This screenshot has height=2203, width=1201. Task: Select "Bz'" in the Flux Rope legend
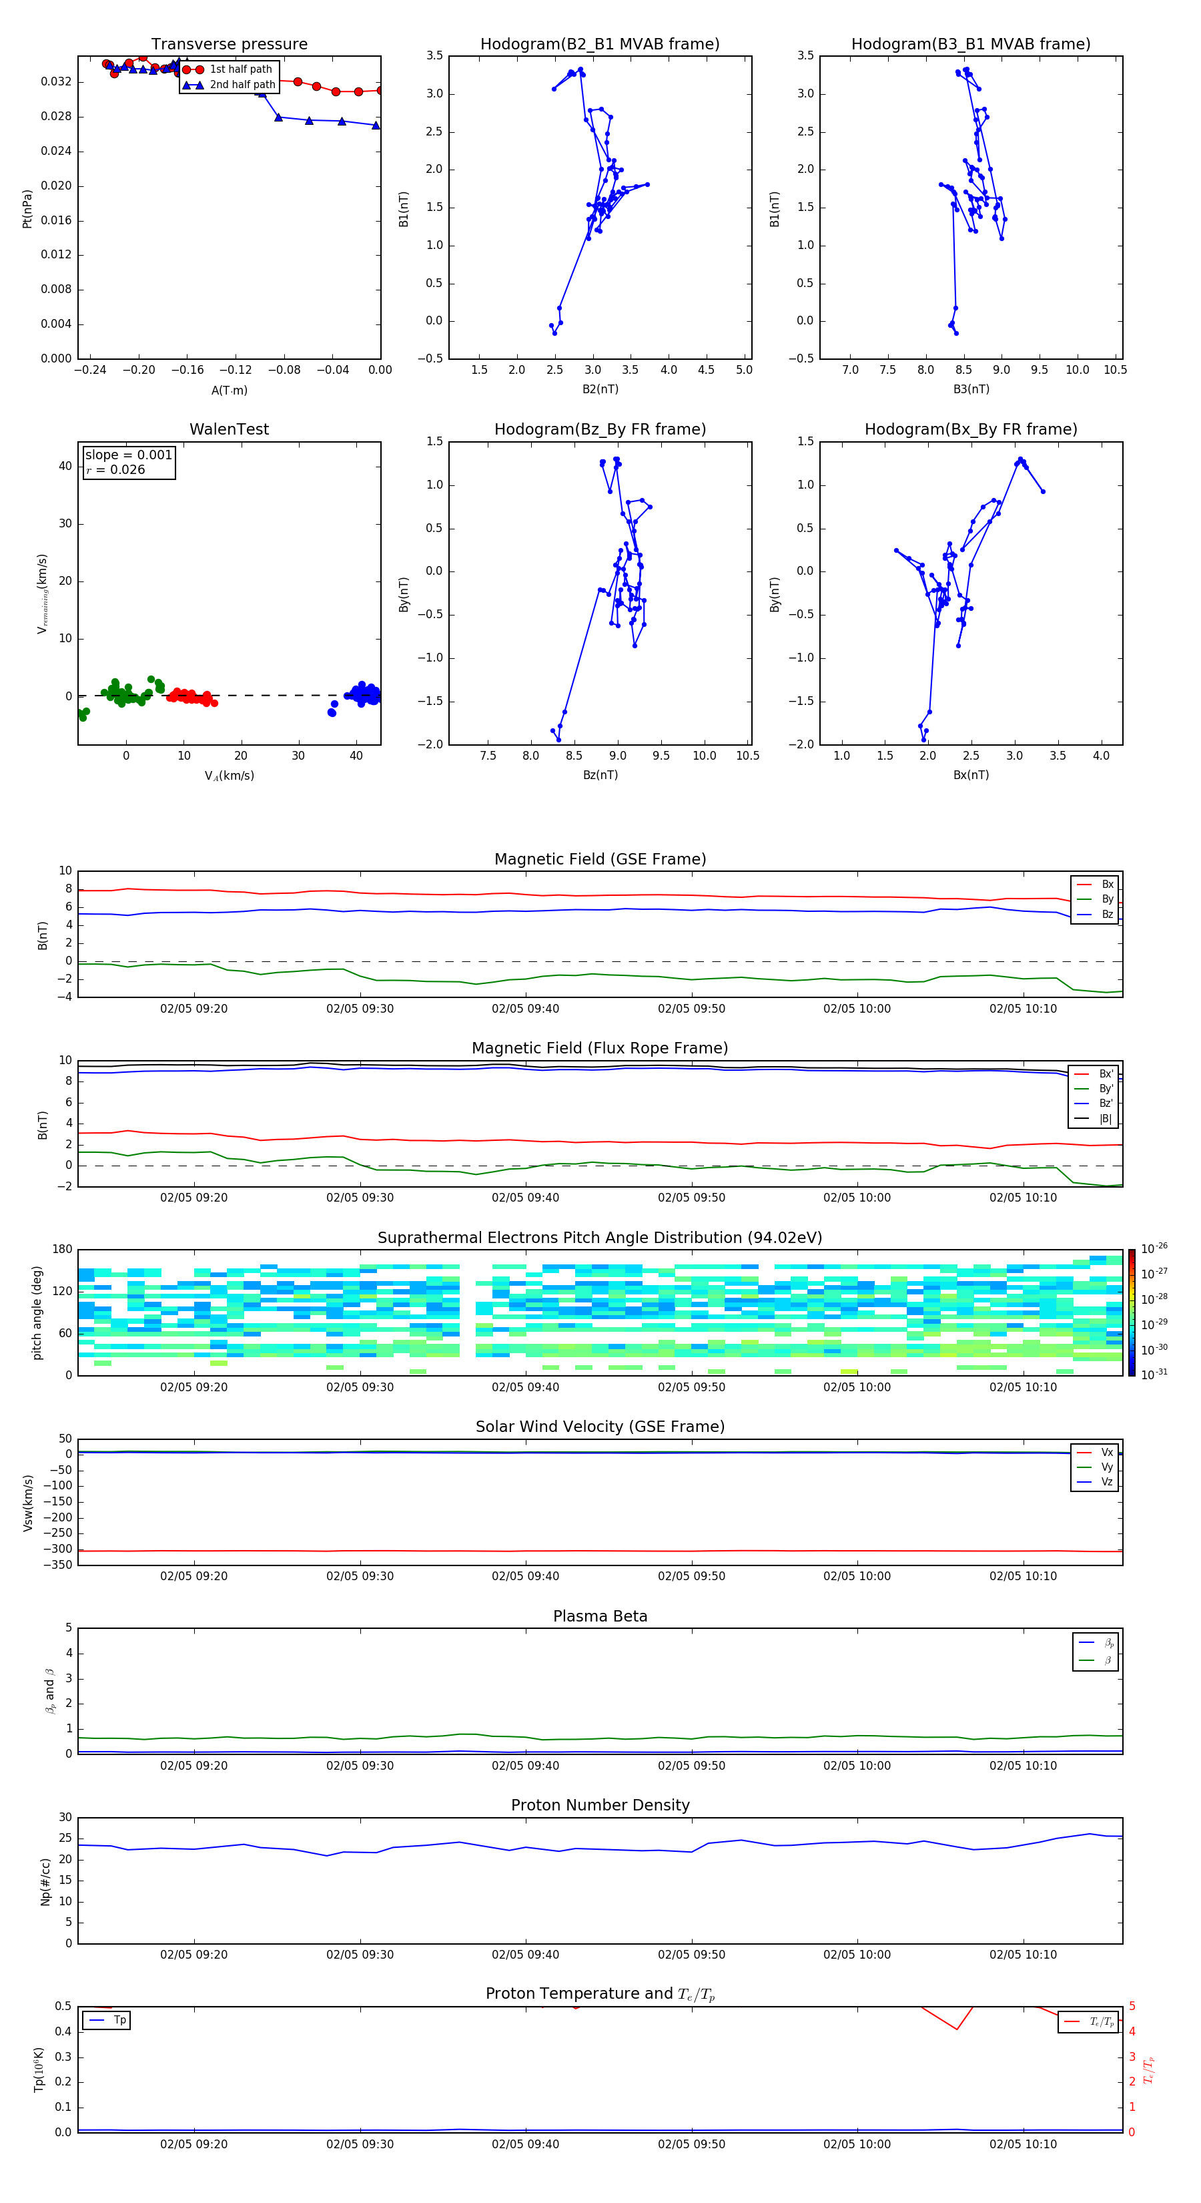(x=1094, y=1104)
